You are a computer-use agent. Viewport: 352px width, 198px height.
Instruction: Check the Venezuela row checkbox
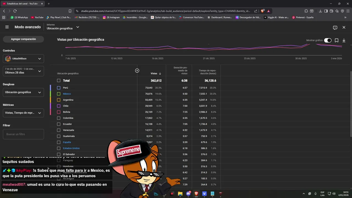[x=59, y=130]
